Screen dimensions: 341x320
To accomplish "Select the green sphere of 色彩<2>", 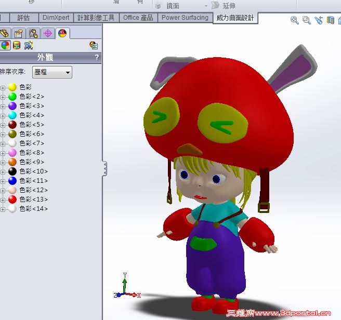I will (x=12, y=97).
